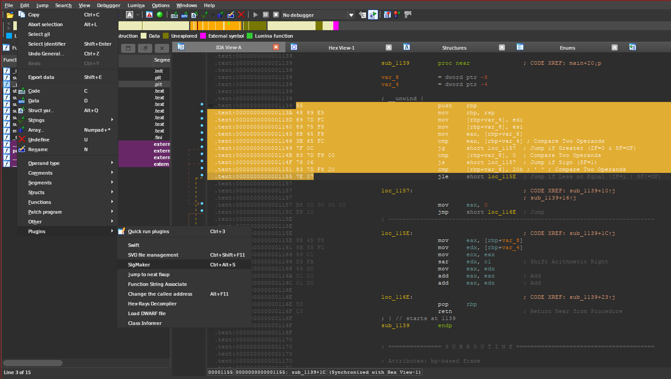671x379 pixels.
Task: Stop the debugger process
Action: [276, 15]
